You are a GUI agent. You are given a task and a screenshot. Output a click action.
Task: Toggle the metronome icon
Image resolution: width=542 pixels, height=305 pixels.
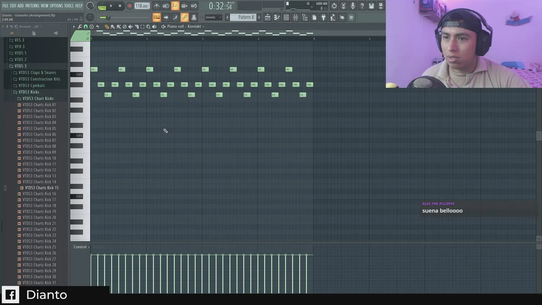pyautogui.click(x=157, y=6)
